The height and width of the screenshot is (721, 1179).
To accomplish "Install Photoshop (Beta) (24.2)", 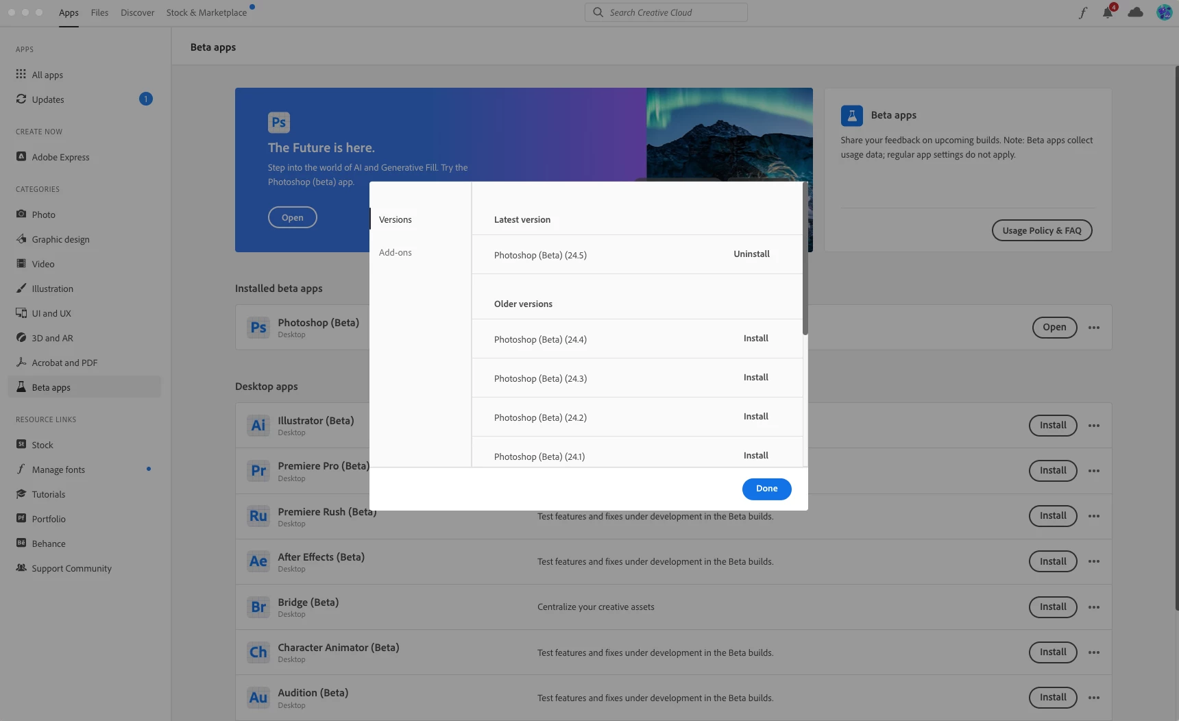I will [x=755, y=416].
